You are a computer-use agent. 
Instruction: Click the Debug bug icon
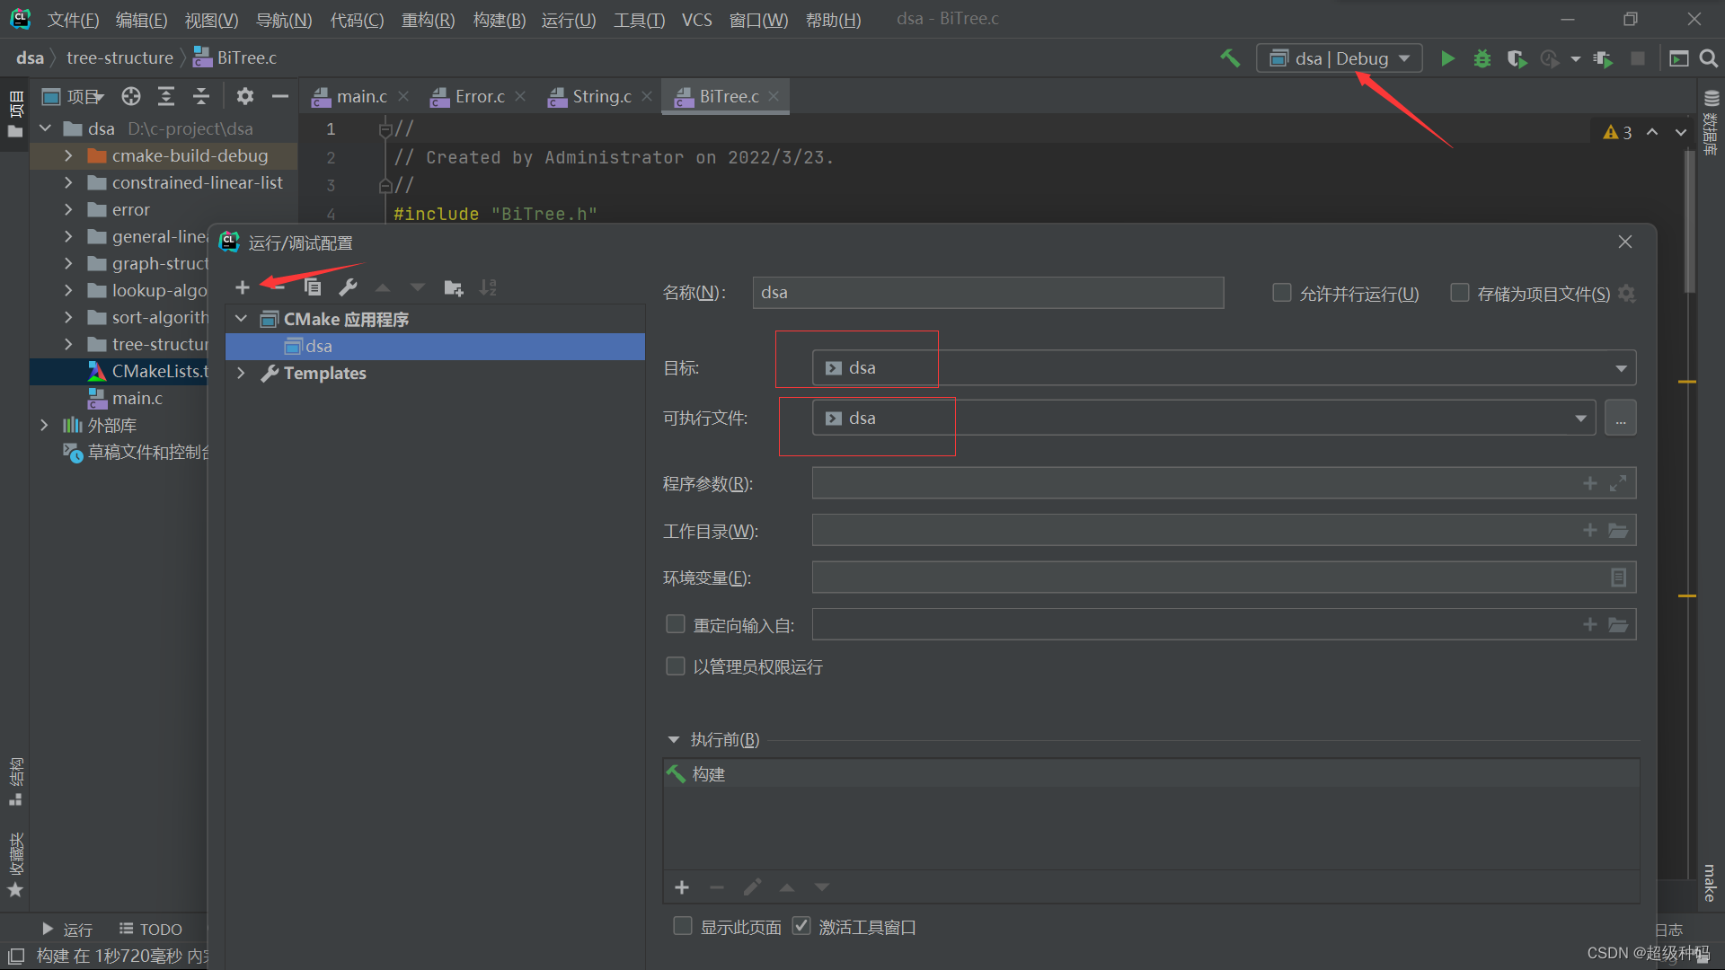click(1482, 59)
